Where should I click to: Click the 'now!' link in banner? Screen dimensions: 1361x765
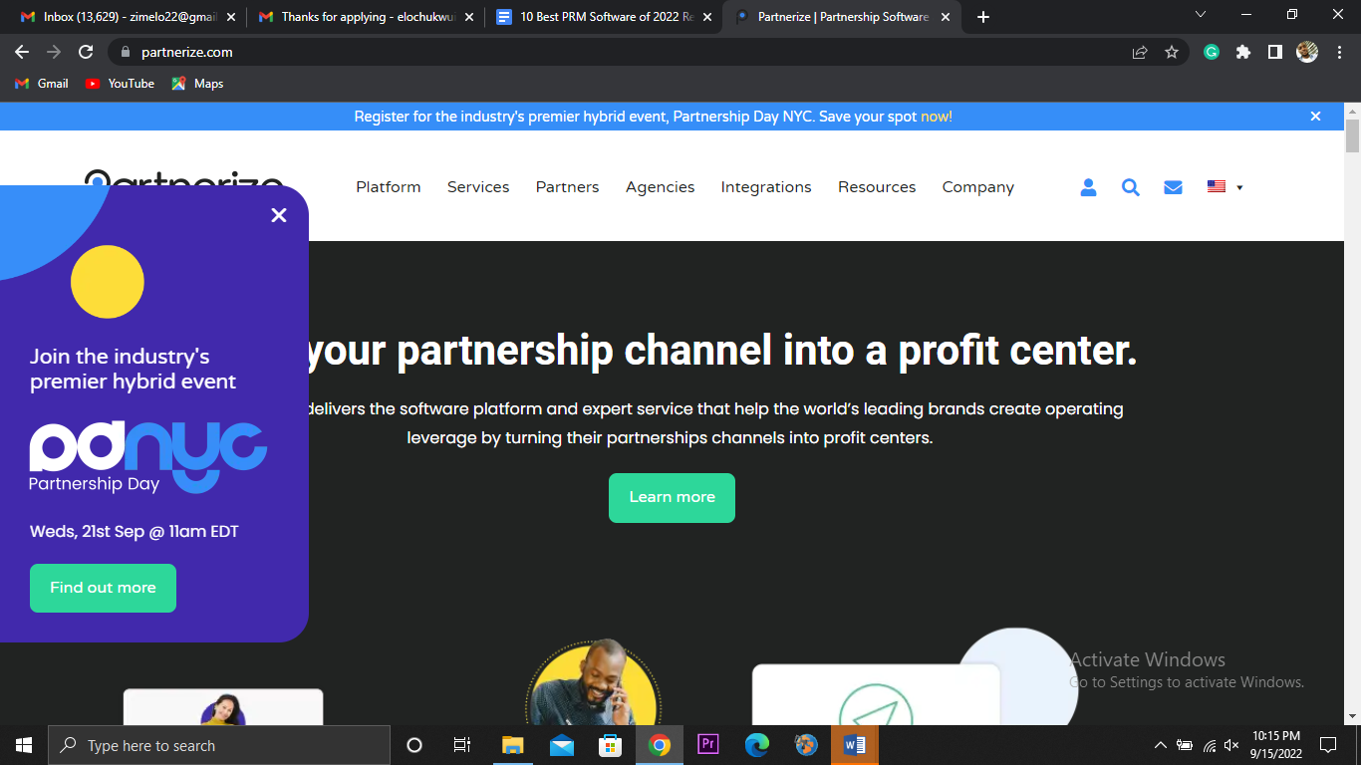(936, 117)
